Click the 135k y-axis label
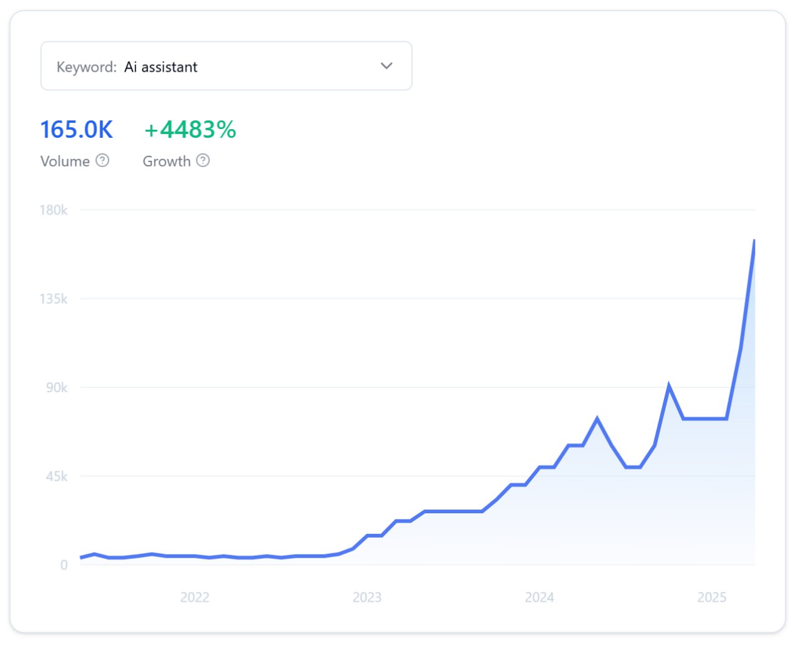 54,299
